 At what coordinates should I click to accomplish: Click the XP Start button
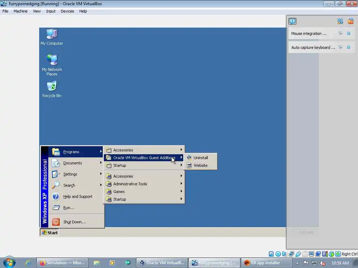point(50,232)
